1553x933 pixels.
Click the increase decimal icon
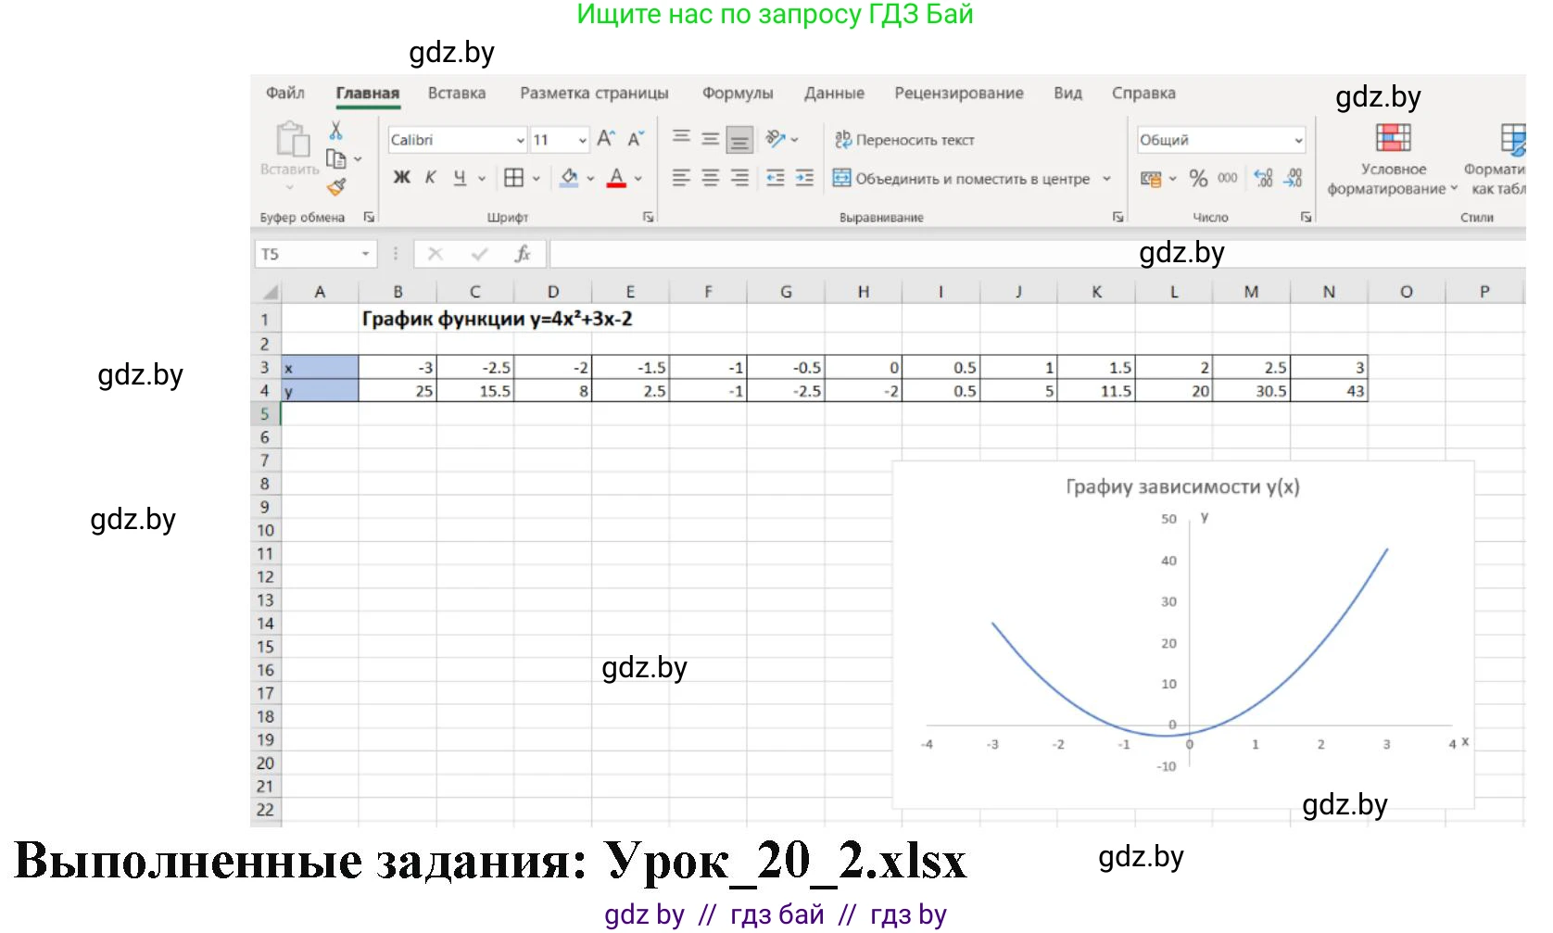(x=1262, y=178)
